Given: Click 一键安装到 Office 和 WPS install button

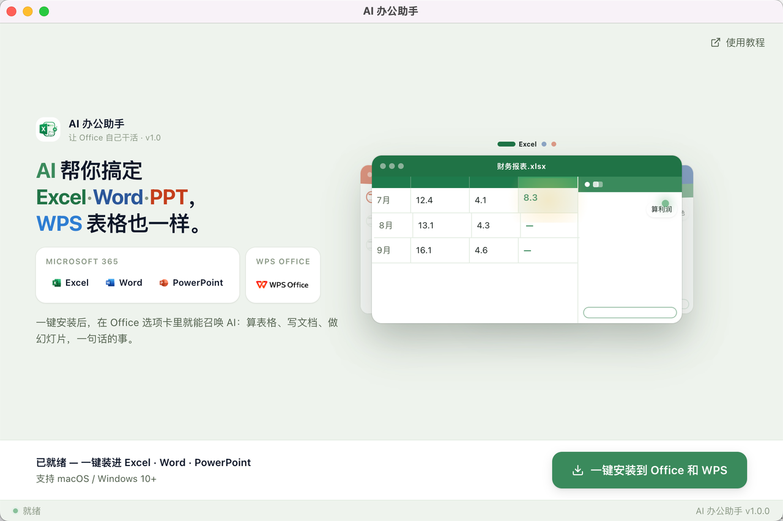Looking at the screenshot, I should tap(649, 470).
